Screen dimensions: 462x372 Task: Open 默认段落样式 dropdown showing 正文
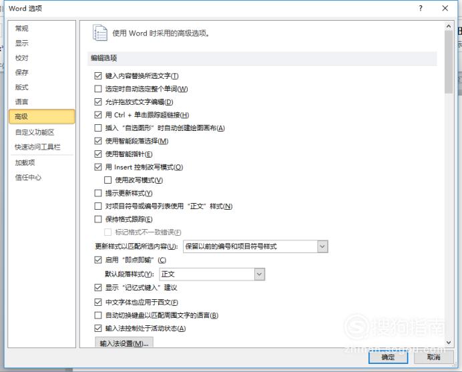[x=212, y=274]
